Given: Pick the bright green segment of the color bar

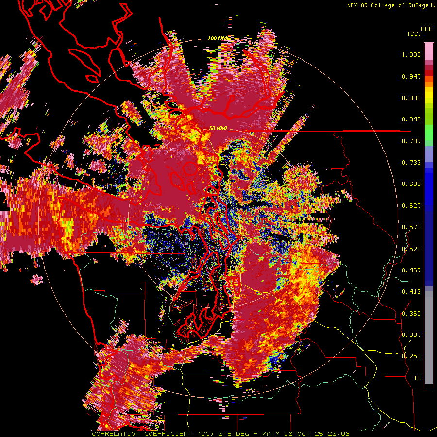Looking at the screenshot, I should (x=429, y=133).
